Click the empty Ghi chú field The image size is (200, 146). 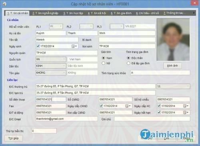[152, 119]
